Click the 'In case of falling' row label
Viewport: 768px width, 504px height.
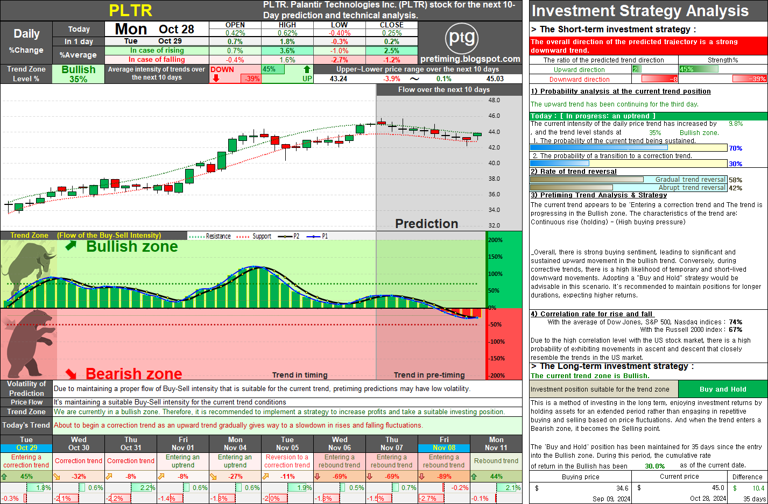click(x=157, y=59)
